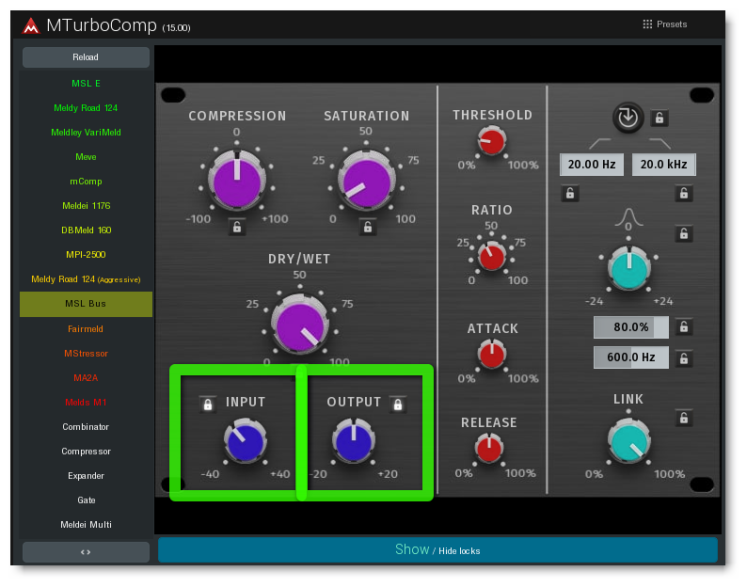The height and width of the screenshot is (587, 747).
Task: Toggle the Compression knob lock
Action: [237, 227]
